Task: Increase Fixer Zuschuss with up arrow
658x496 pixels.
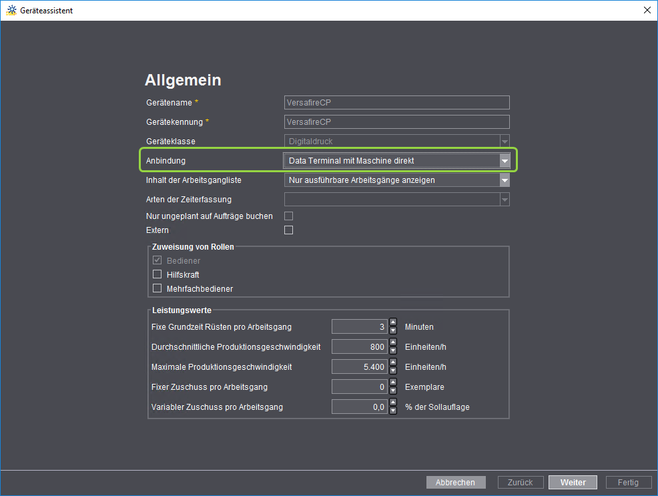Action: [393, 383]
